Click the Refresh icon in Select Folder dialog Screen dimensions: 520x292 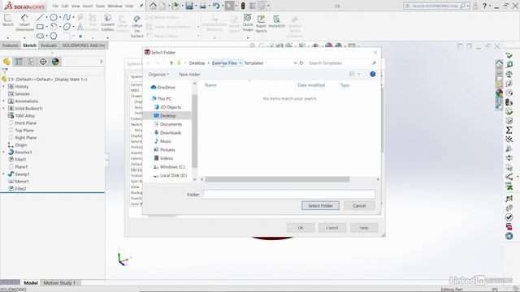pos(301,63)
